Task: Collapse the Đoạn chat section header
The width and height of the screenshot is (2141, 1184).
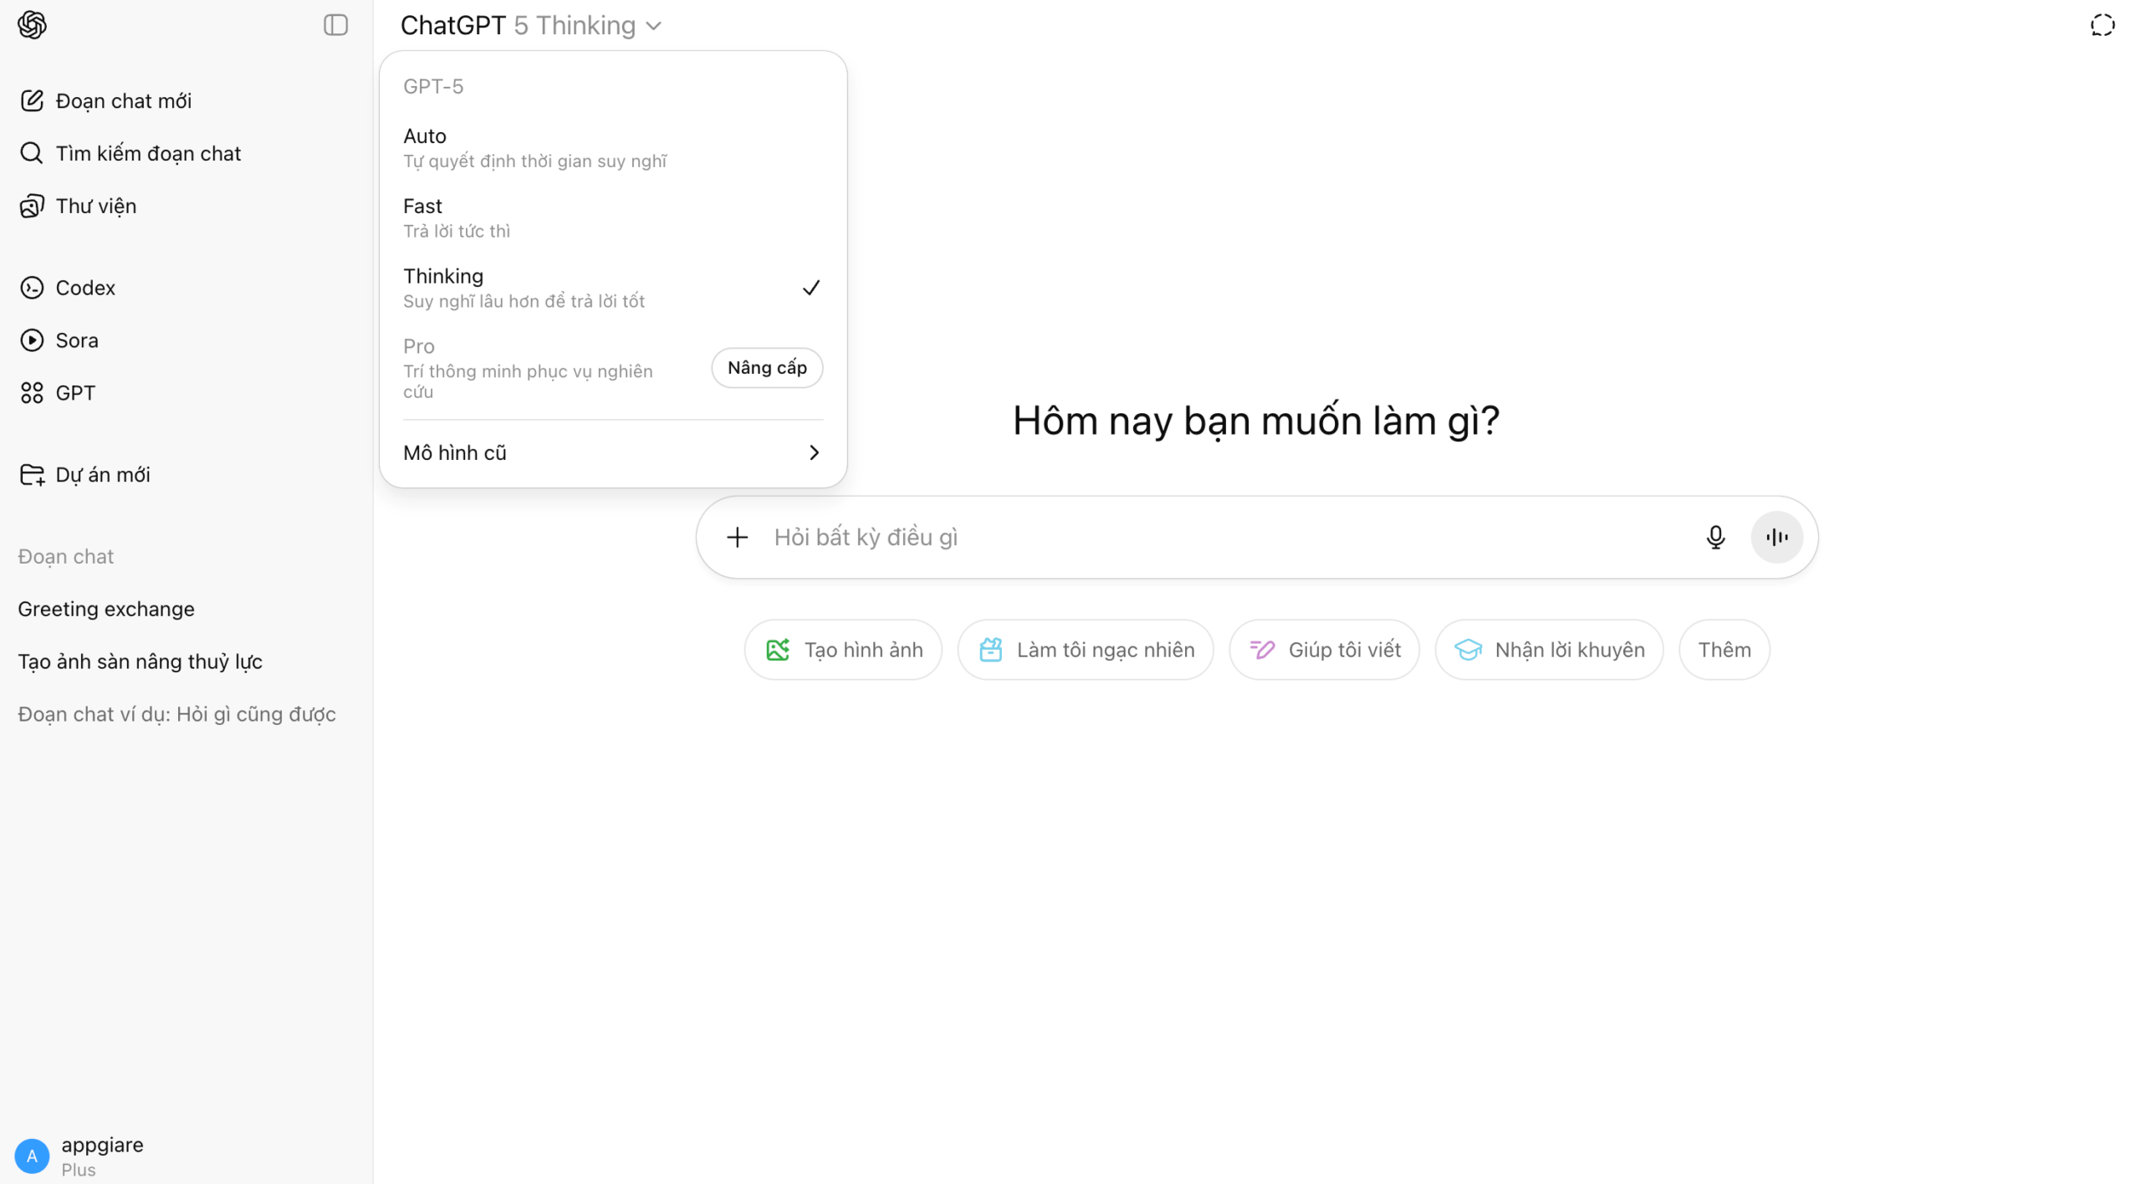Action: [66, 557]
